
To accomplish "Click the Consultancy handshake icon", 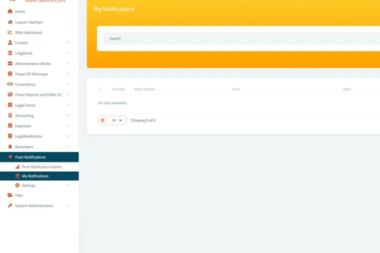I will [x=10, y=84].
